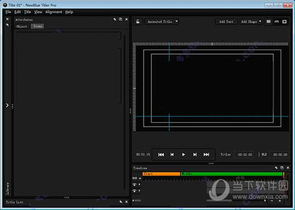
Task: Click the vertical ruler left of preview
Action: point(135,88)
